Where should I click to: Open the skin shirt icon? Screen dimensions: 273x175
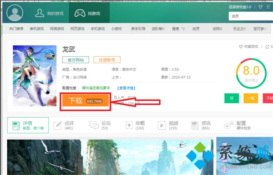(x=260, y=7)
